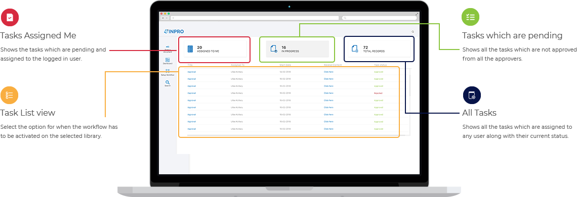Click the orange Task List view circle icon
577x197 pixels.
click(9, 95)
